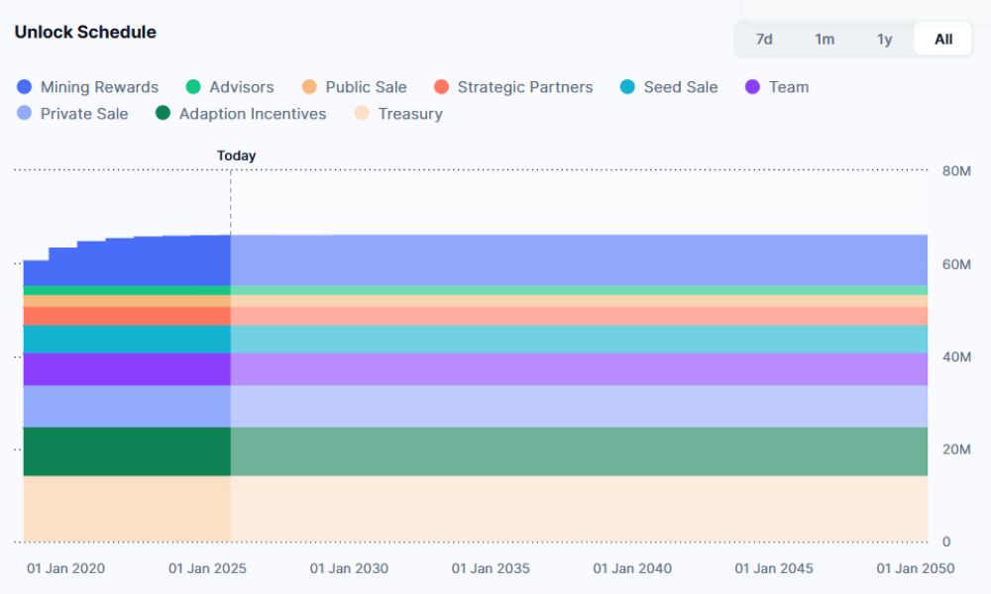The height and width of the screenshot is (594, 991).
Task: Click the Team purple legend dot
Action: pos(752,87)
